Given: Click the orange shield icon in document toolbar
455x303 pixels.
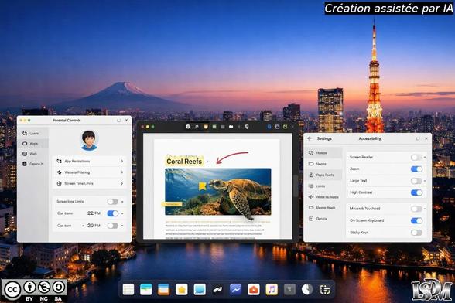Looking at the screenshot, I should tap(206, 127).
